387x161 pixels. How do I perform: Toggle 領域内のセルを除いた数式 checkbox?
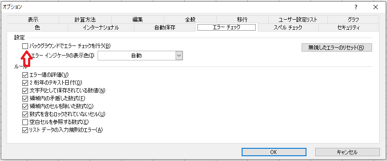(x=25, y=106)
